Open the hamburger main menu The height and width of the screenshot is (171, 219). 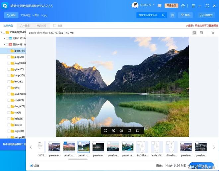tap(193, 6)
